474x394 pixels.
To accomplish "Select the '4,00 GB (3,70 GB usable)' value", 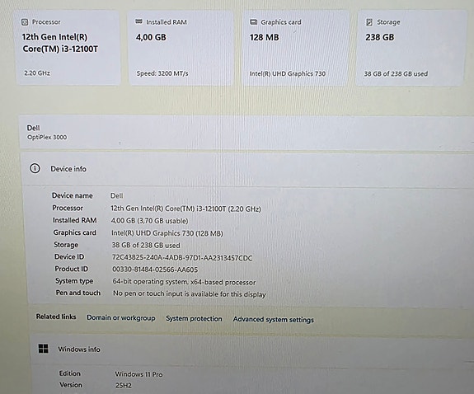I will click(149, 221).
